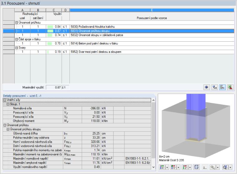The height and width of the screenshot is (174, 237).
Task: Collapse the Sloup, 1 details node
Action: (8, 104)
